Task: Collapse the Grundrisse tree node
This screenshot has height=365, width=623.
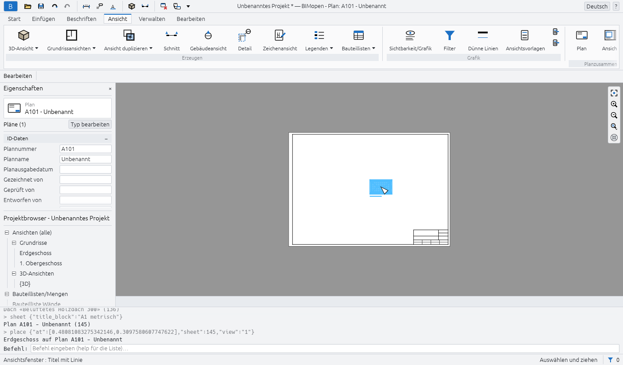Action: click(x=14, y=243)
